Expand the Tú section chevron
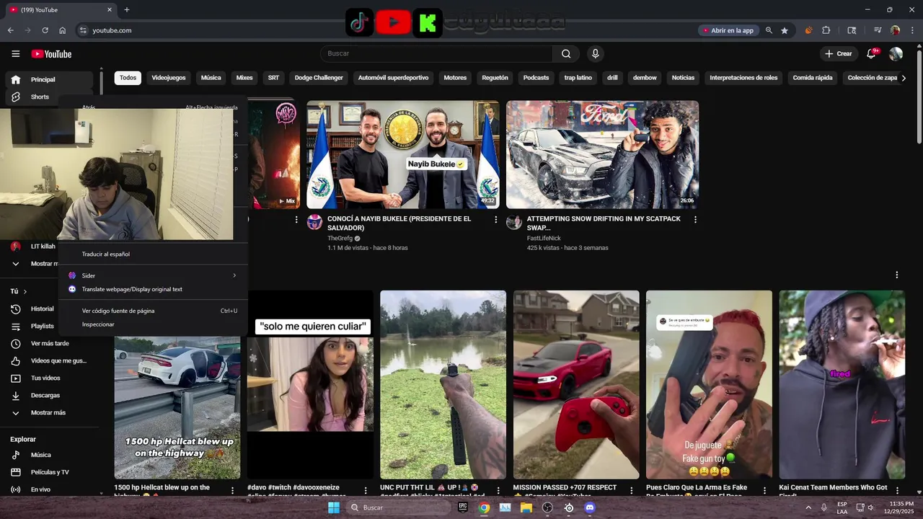923x519 pixels. [25, 291]
